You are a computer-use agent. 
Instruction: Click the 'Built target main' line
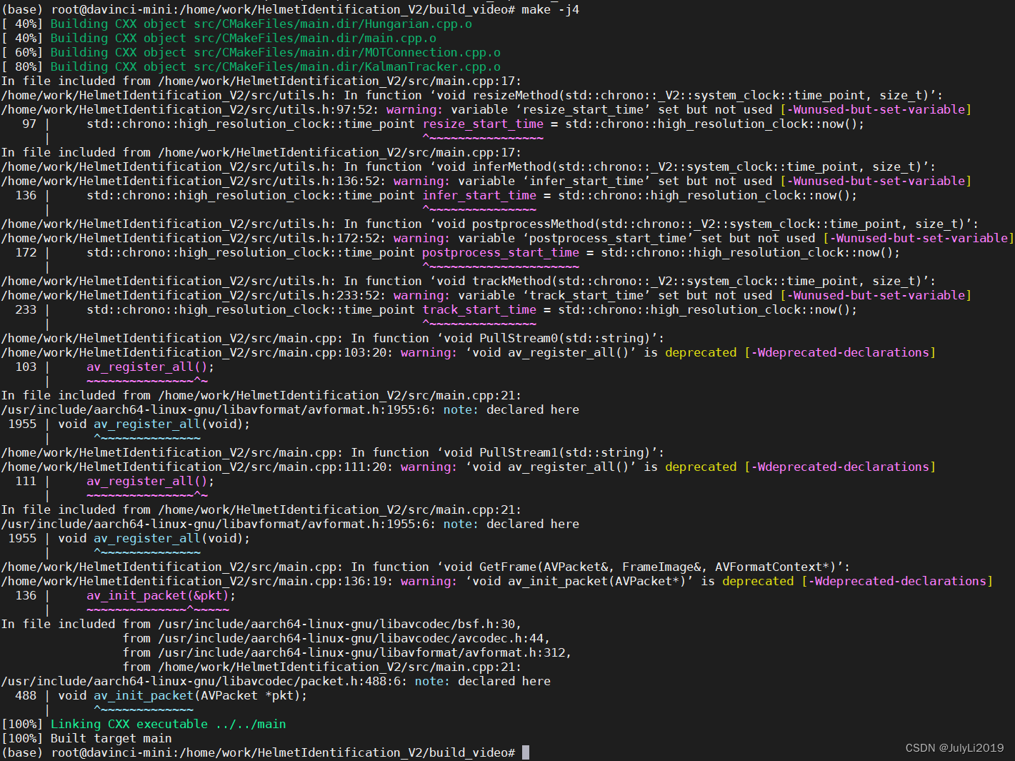pyautogui.click(x=86, y=738)
